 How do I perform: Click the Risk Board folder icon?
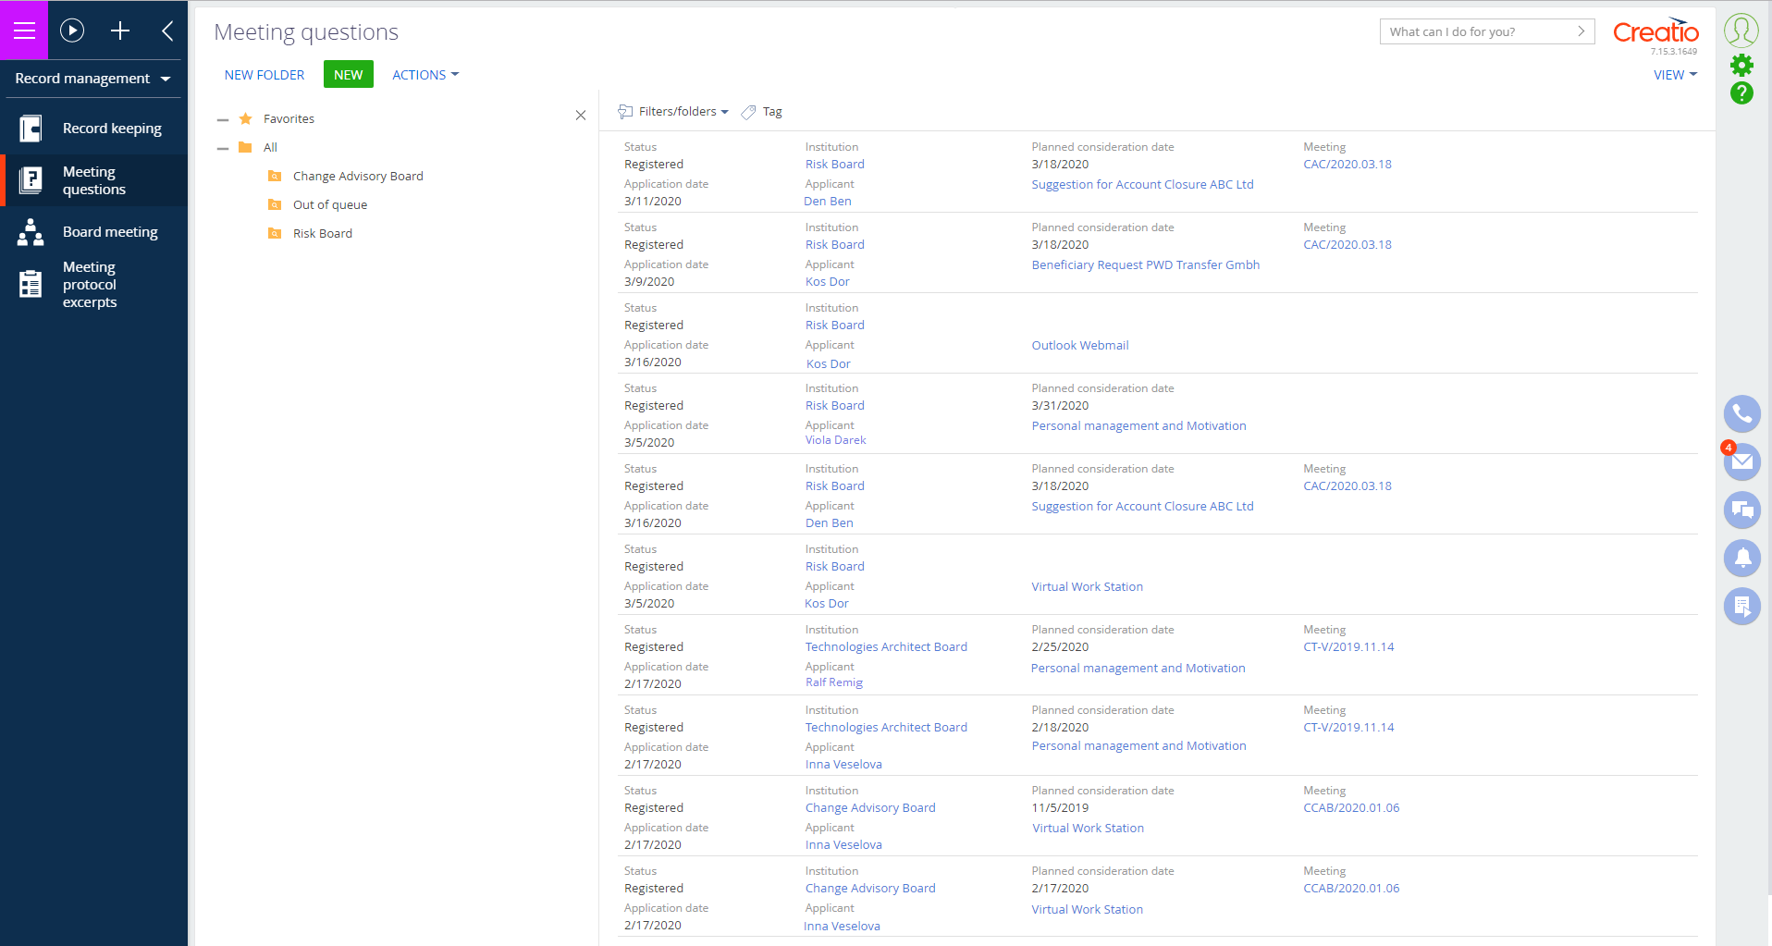pos(275,233)
